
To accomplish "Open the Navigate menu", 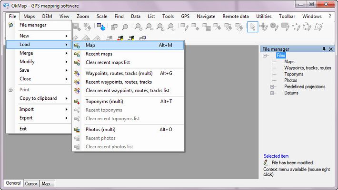I will (x=206, y=16).
